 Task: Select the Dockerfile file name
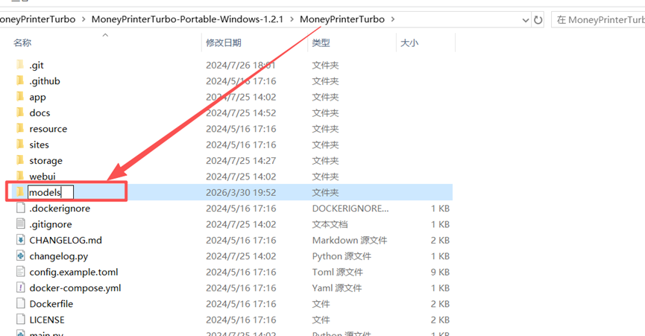pos(51,304)
